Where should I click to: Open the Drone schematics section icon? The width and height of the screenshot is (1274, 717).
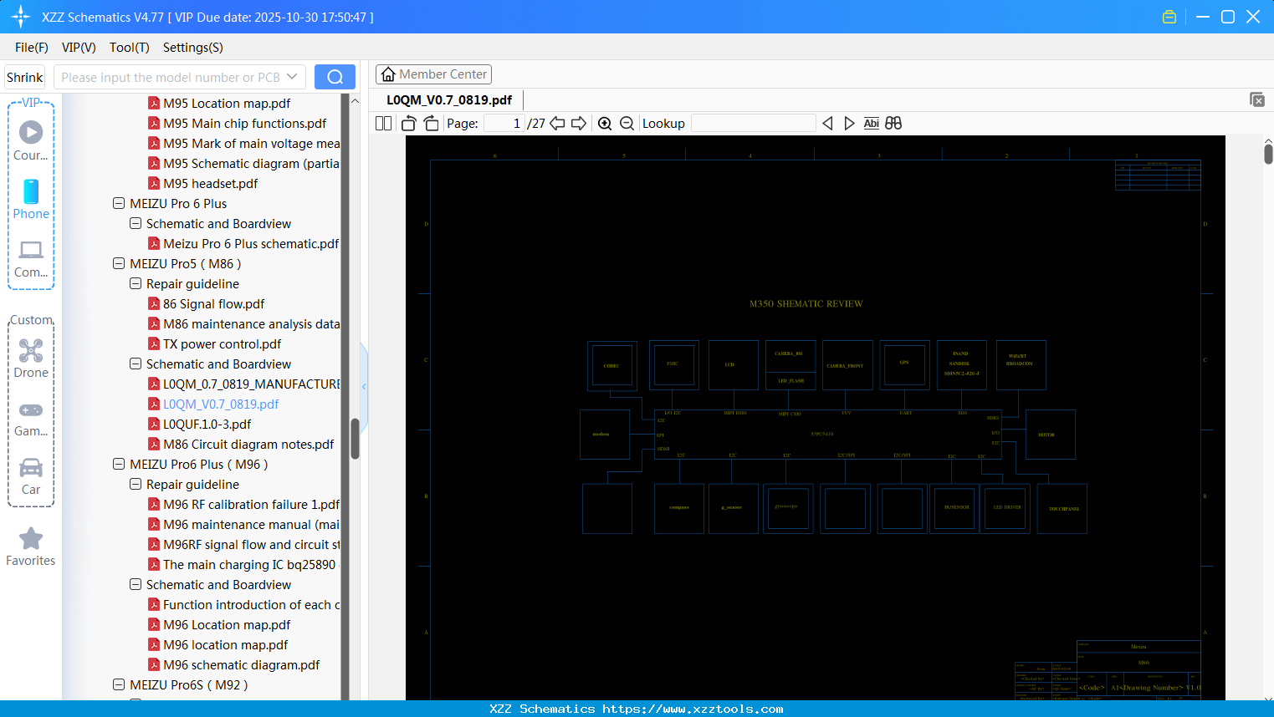click(30, 351)
